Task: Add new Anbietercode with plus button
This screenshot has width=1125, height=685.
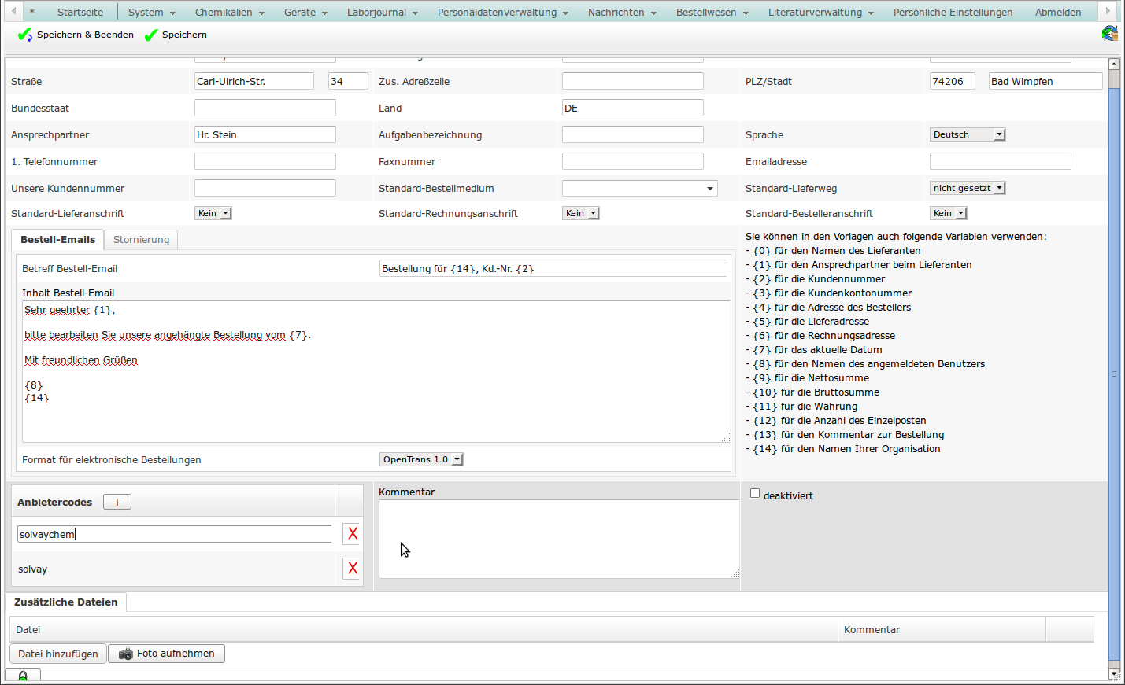Action: click(x=117, y=503)
